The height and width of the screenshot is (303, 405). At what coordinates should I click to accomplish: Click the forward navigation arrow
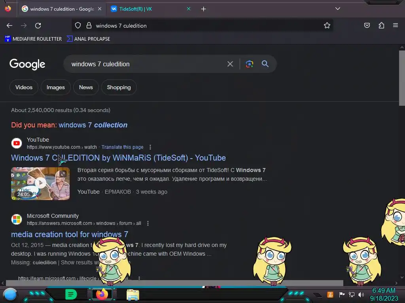click(x=24, y=26)
